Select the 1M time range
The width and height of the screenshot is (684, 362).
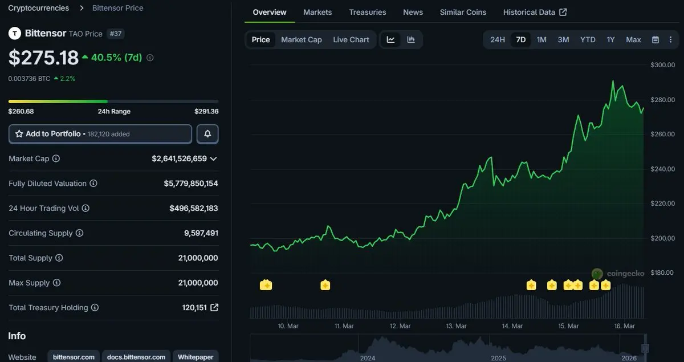541,39
